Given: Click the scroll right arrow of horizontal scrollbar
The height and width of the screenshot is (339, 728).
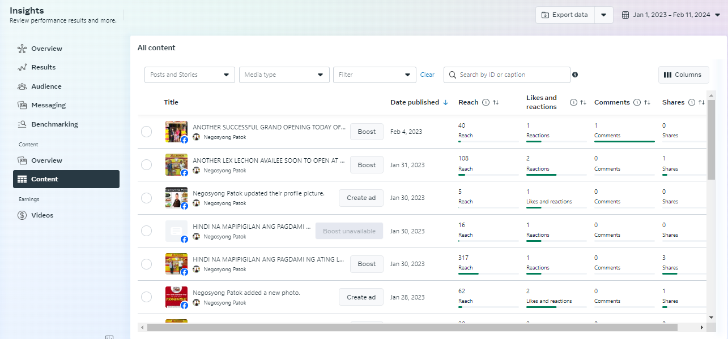Looking at the screenshot, I should coord(702,328).
